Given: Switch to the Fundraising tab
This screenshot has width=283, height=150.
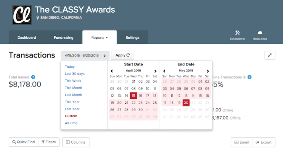Looking at the screenshot, I should 63,38.
